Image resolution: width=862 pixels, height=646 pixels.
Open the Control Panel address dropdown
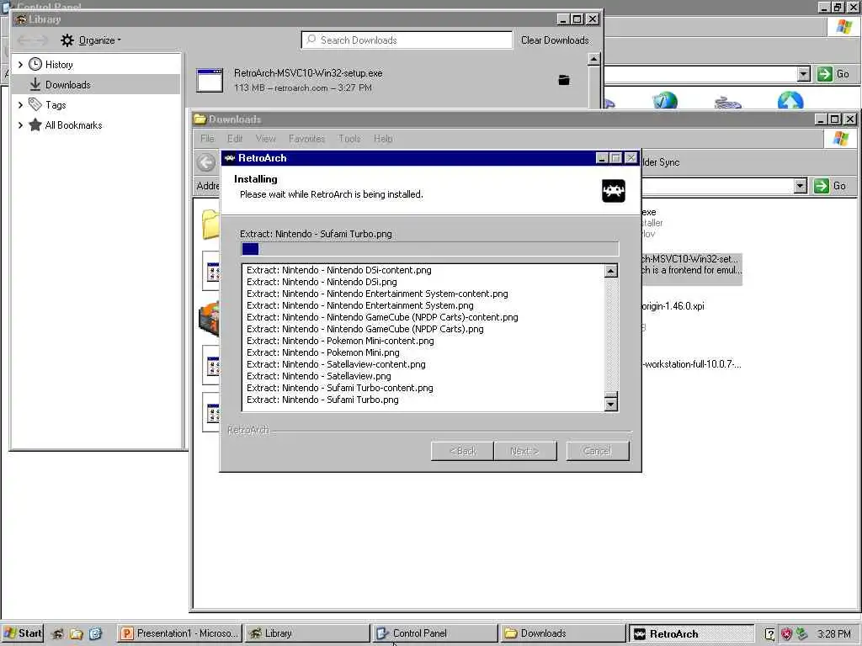point(804,74)
